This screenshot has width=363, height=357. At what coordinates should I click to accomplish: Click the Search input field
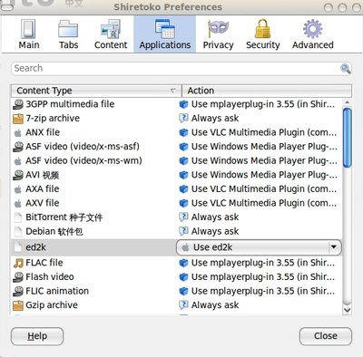[x=181, y=68]
